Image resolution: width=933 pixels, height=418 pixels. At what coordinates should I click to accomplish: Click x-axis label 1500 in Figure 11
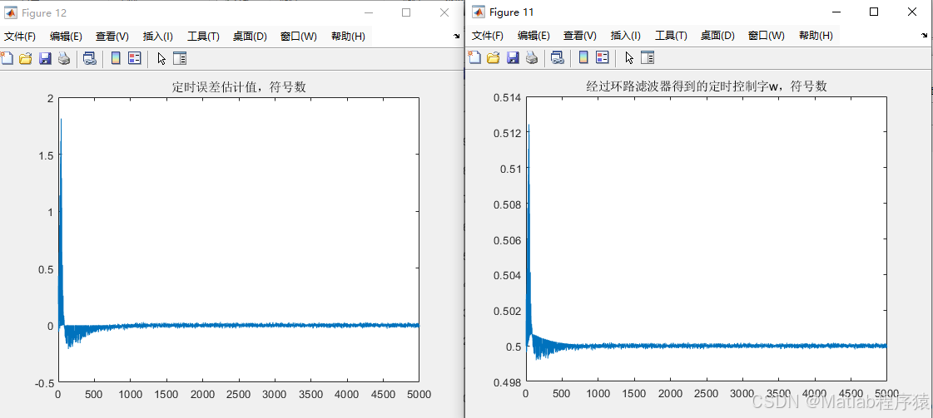(x=633, y=393)
